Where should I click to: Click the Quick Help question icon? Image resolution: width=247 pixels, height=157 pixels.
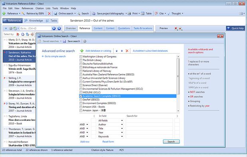(228, 28)
